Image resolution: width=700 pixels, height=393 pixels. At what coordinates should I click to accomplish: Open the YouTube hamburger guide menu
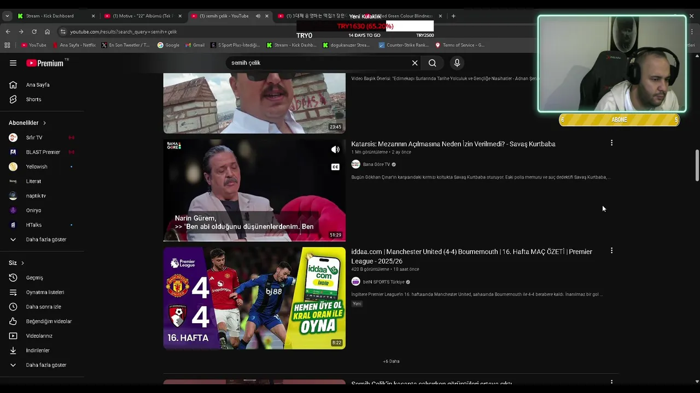[x=13, y=63]
